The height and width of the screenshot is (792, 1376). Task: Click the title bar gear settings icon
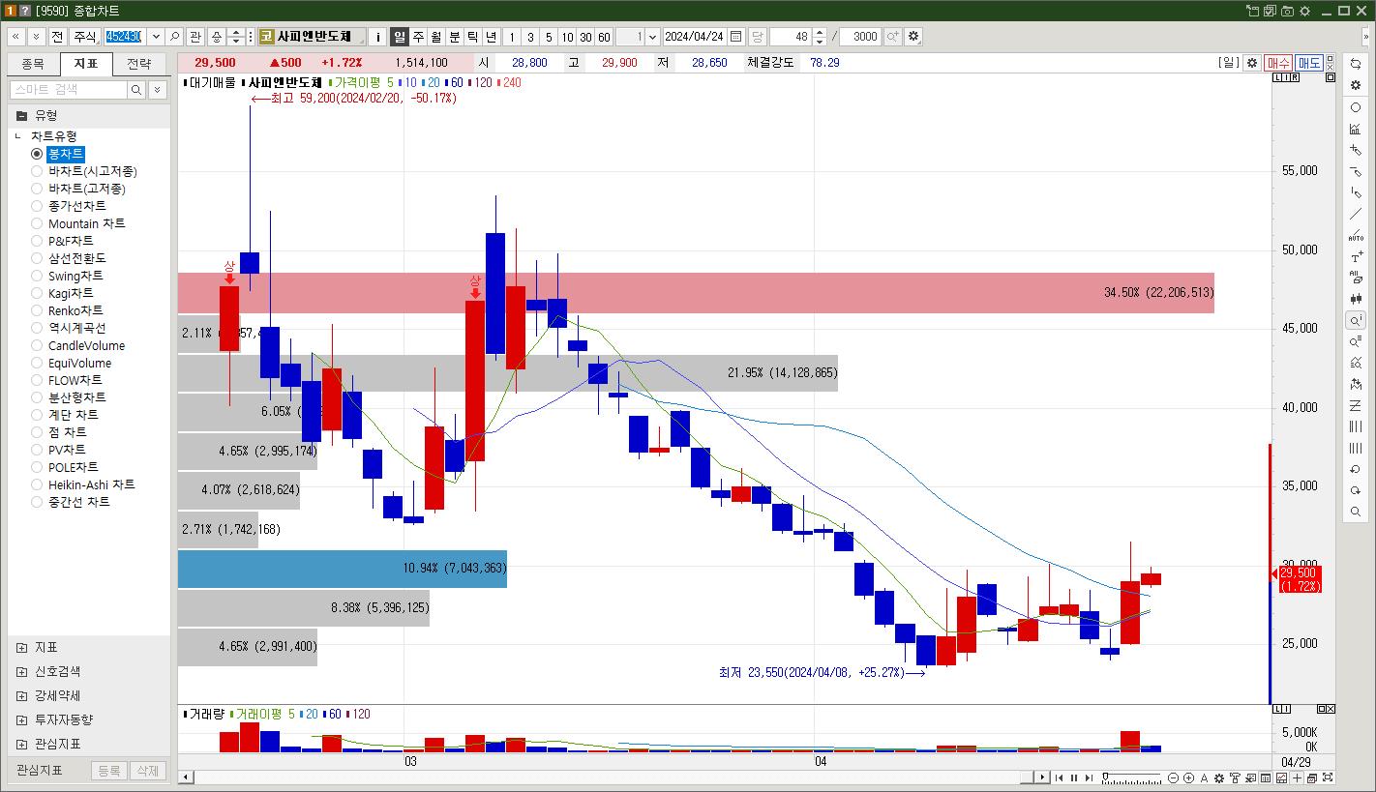pyautogui.click(x=1304, y=11)
